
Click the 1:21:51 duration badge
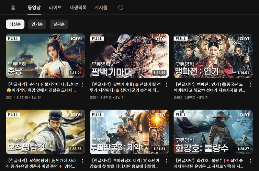(x=159, y=149)
